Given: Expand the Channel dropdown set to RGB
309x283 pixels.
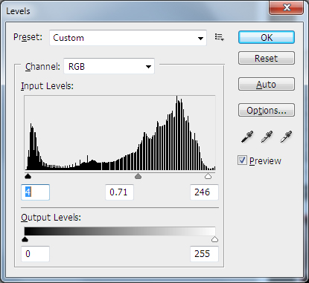Looking at the screenshot, I should pos(109,66).
